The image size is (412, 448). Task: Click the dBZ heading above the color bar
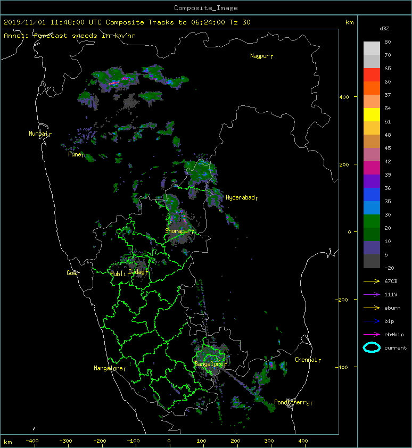[384, 29]
